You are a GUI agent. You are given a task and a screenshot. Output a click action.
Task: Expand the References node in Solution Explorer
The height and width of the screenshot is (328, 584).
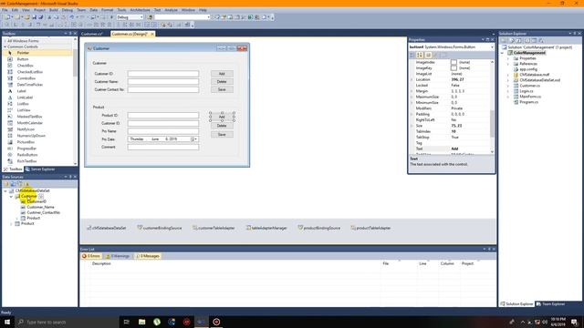pos(508,64)
